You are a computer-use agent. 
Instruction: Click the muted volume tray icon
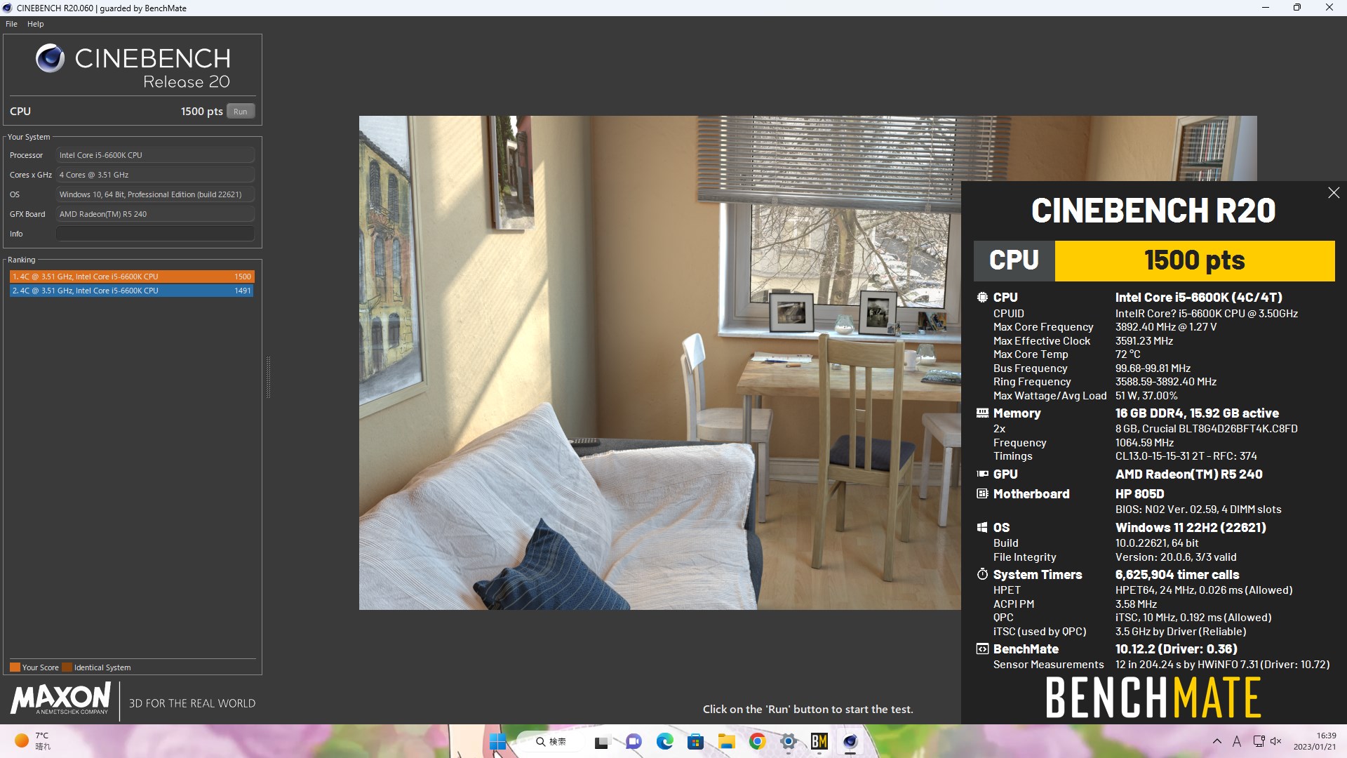click(x=1276, y=741)
